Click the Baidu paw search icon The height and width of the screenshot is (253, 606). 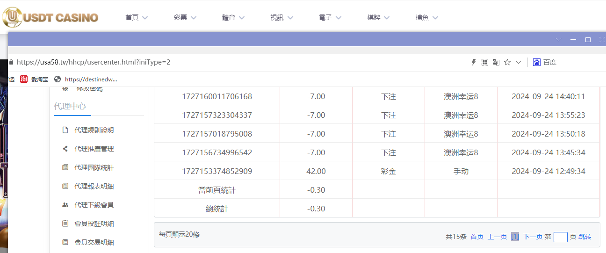pos(537,62)
